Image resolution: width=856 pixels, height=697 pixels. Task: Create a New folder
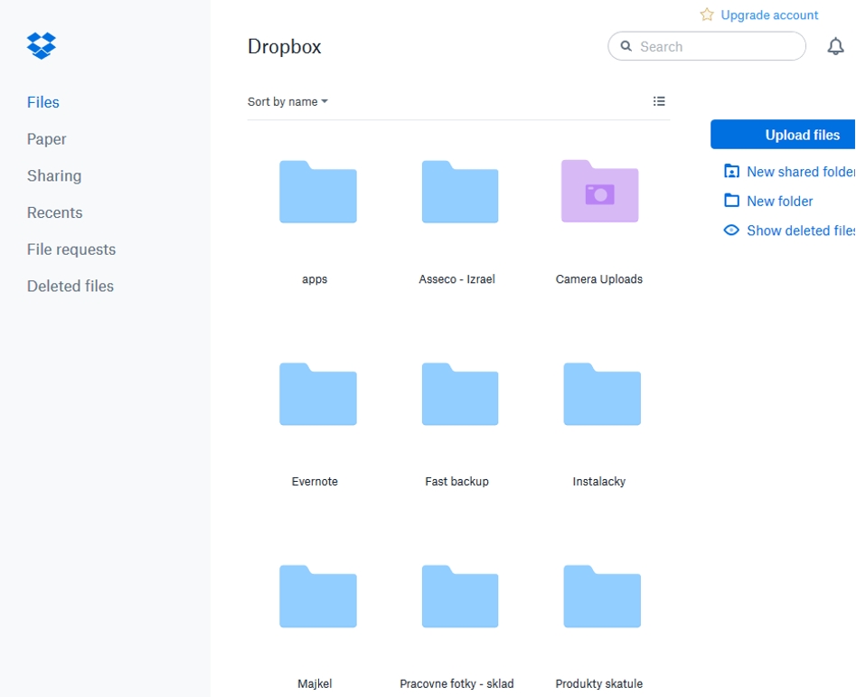(x=779, y=202)
